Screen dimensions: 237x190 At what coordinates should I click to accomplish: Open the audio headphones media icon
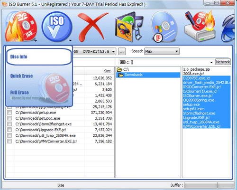pyautogui.click(x=129, y=27)
